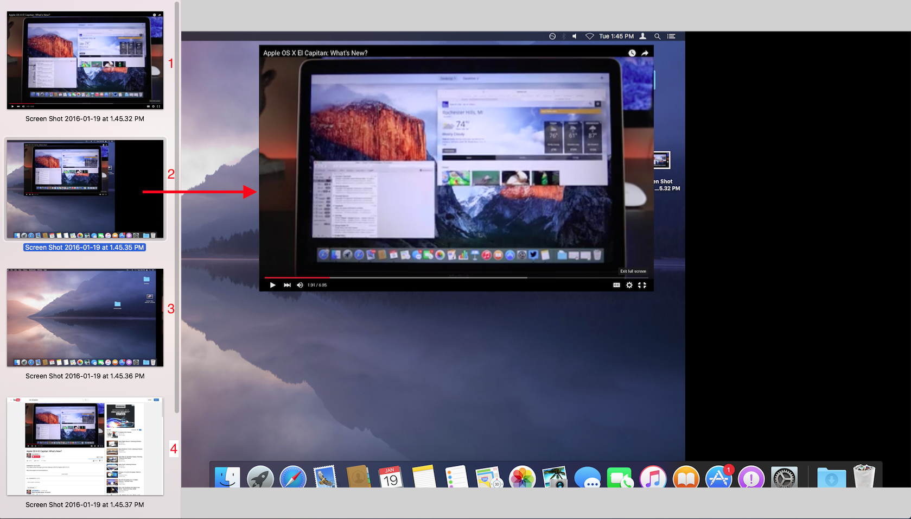Click the desktop Screen Shot file icon

coord(661,160)
